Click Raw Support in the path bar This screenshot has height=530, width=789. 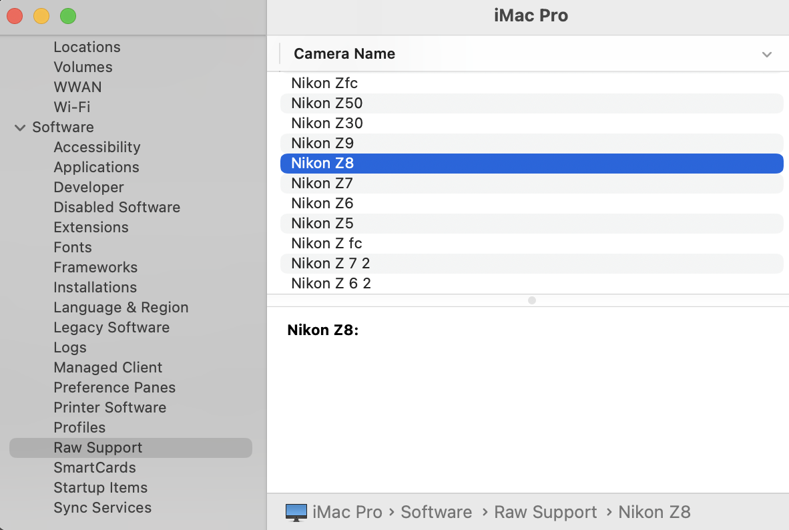point(545,512)
